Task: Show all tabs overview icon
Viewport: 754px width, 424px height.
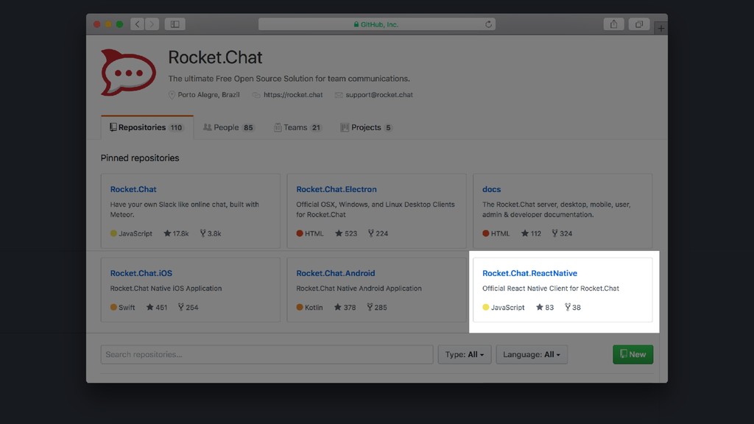Action: 639,24
